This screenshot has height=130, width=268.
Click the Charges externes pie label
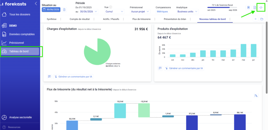pyautogui.click(x=113, y=65)
